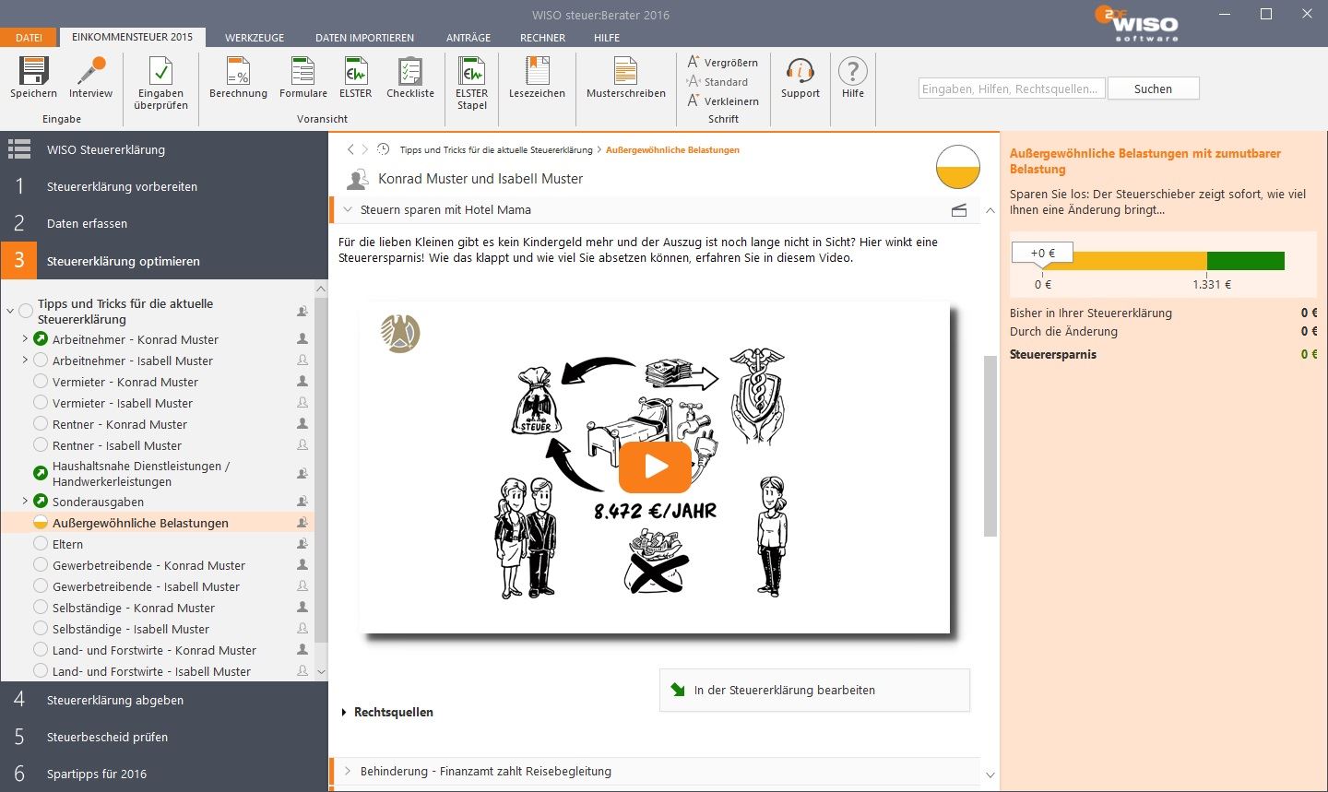Switch to DATEN IMPORTIEREN tab
Screen dimensions: 1328x792
[x=364, y=38]
